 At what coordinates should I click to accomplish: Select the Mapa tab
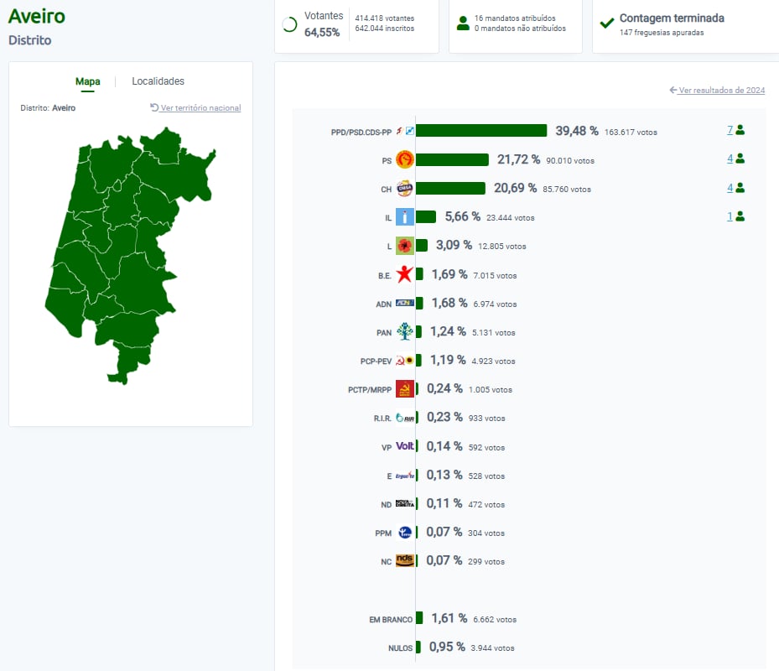(88, 81)
